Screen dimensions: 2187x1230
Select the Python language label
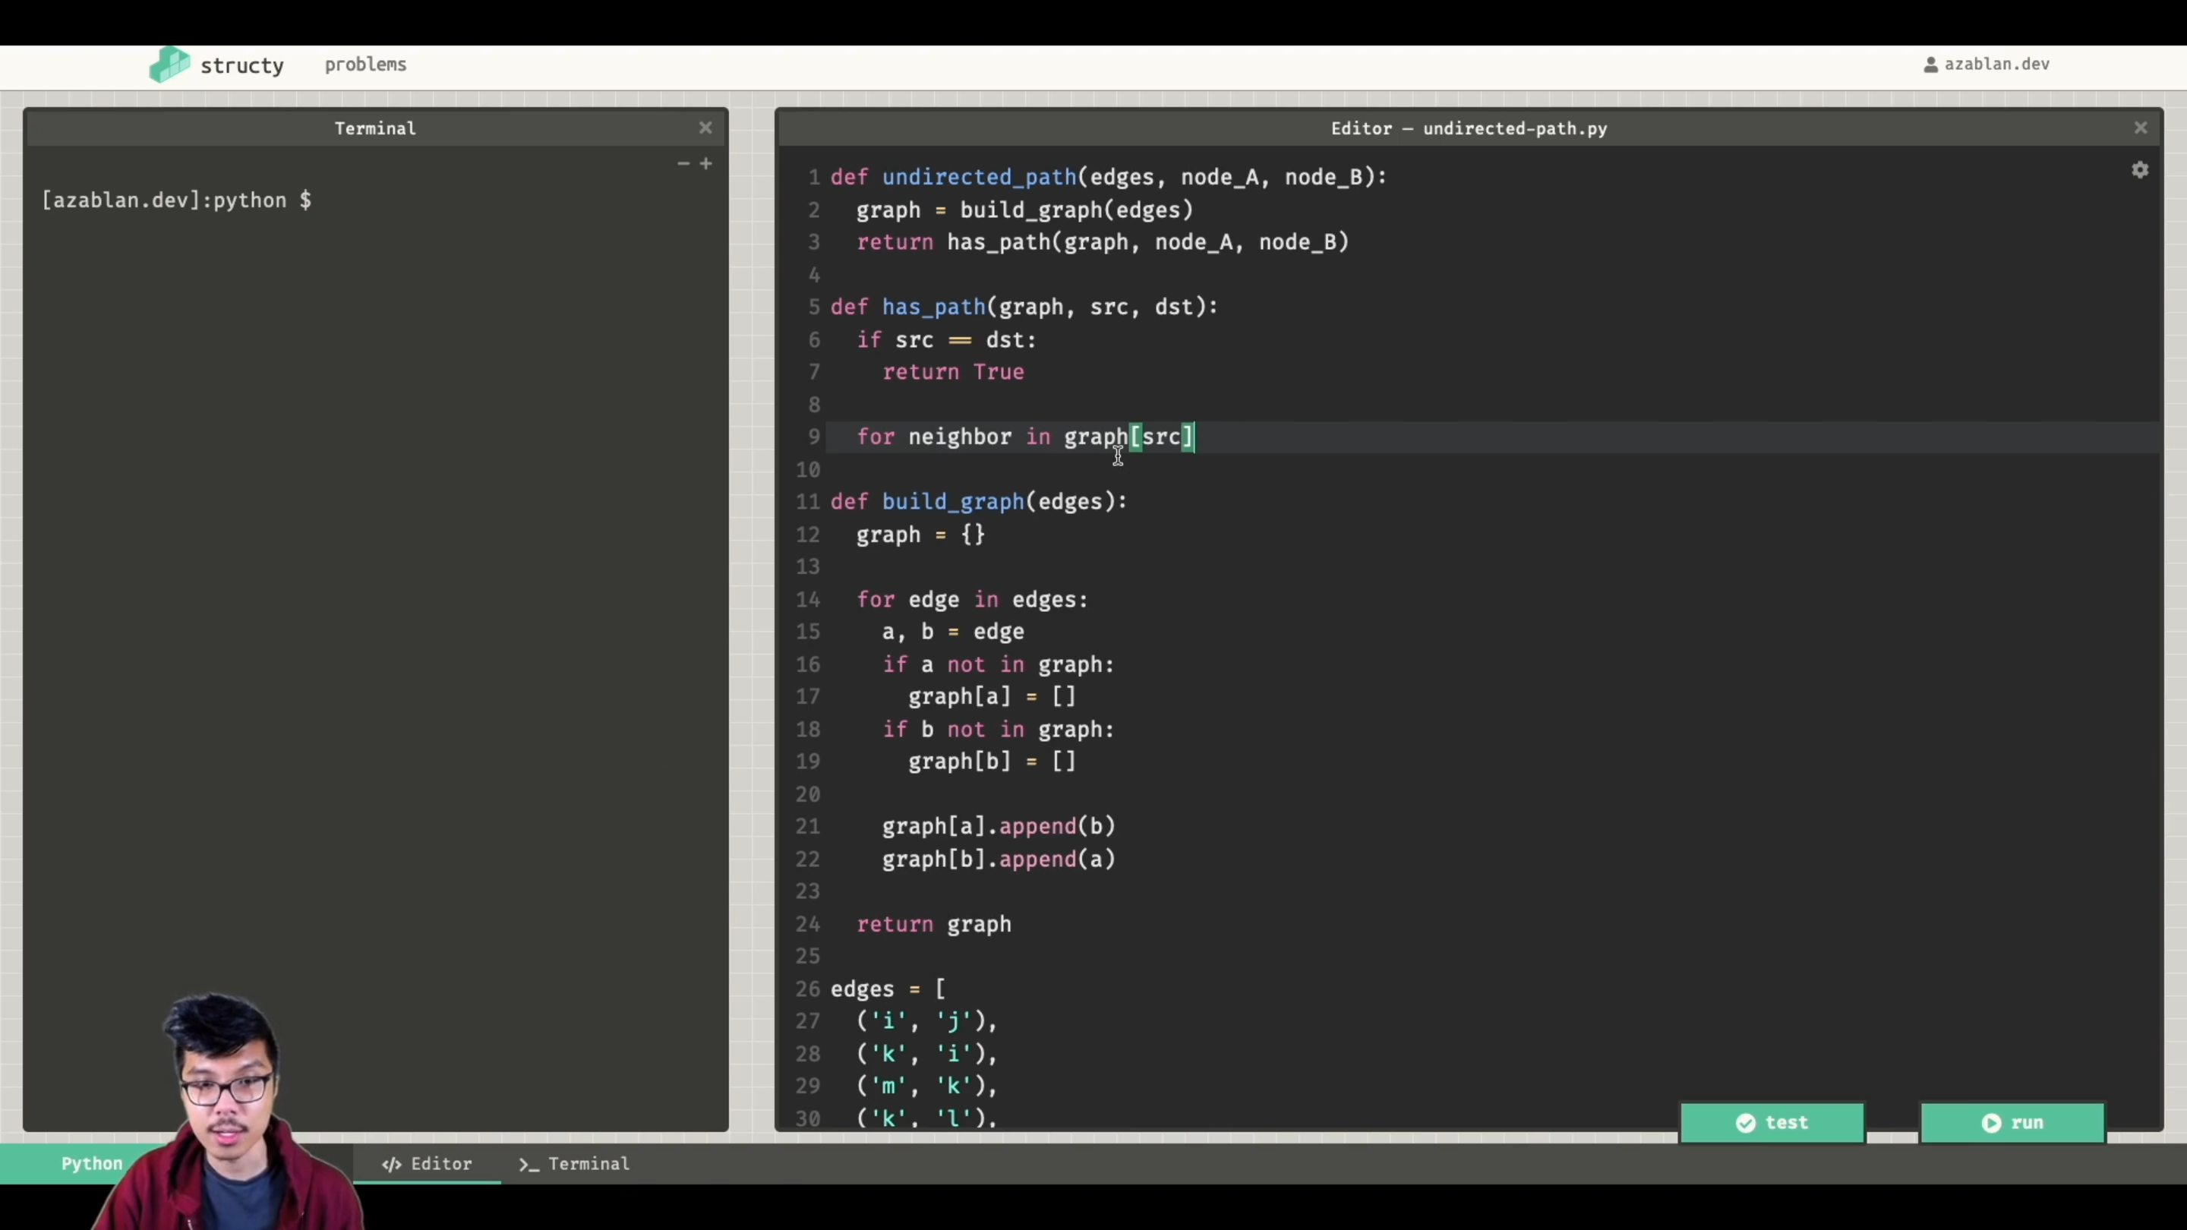[x=92, y=1164]
